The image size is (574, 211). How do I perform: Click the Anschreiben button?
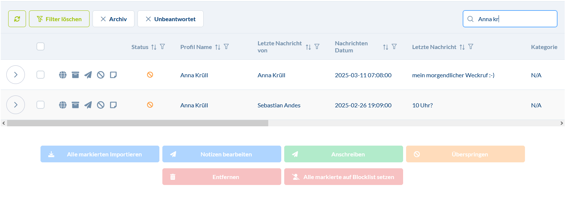pyautogui.click(x=343, y=154)
